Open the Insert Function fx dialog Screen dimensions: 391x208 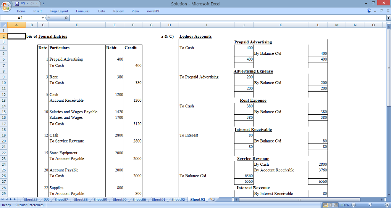[x=66, y=18]
